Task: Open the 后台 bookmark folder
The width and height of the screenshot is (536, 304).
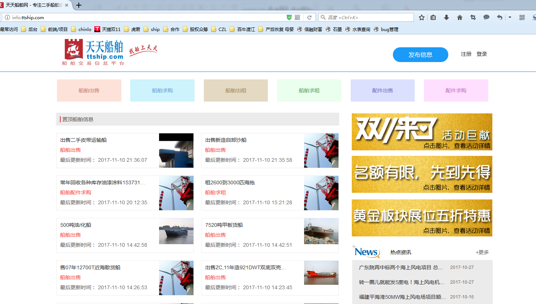Action: click(29, 29)
